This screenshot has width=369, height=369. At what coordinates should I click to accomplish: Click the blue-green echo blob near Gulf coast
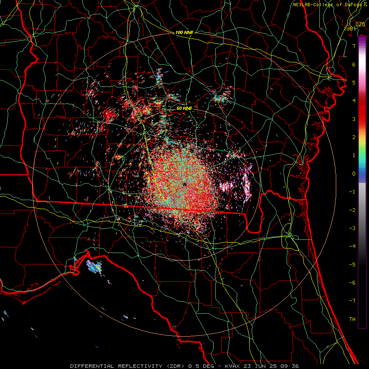click(94, 266)
